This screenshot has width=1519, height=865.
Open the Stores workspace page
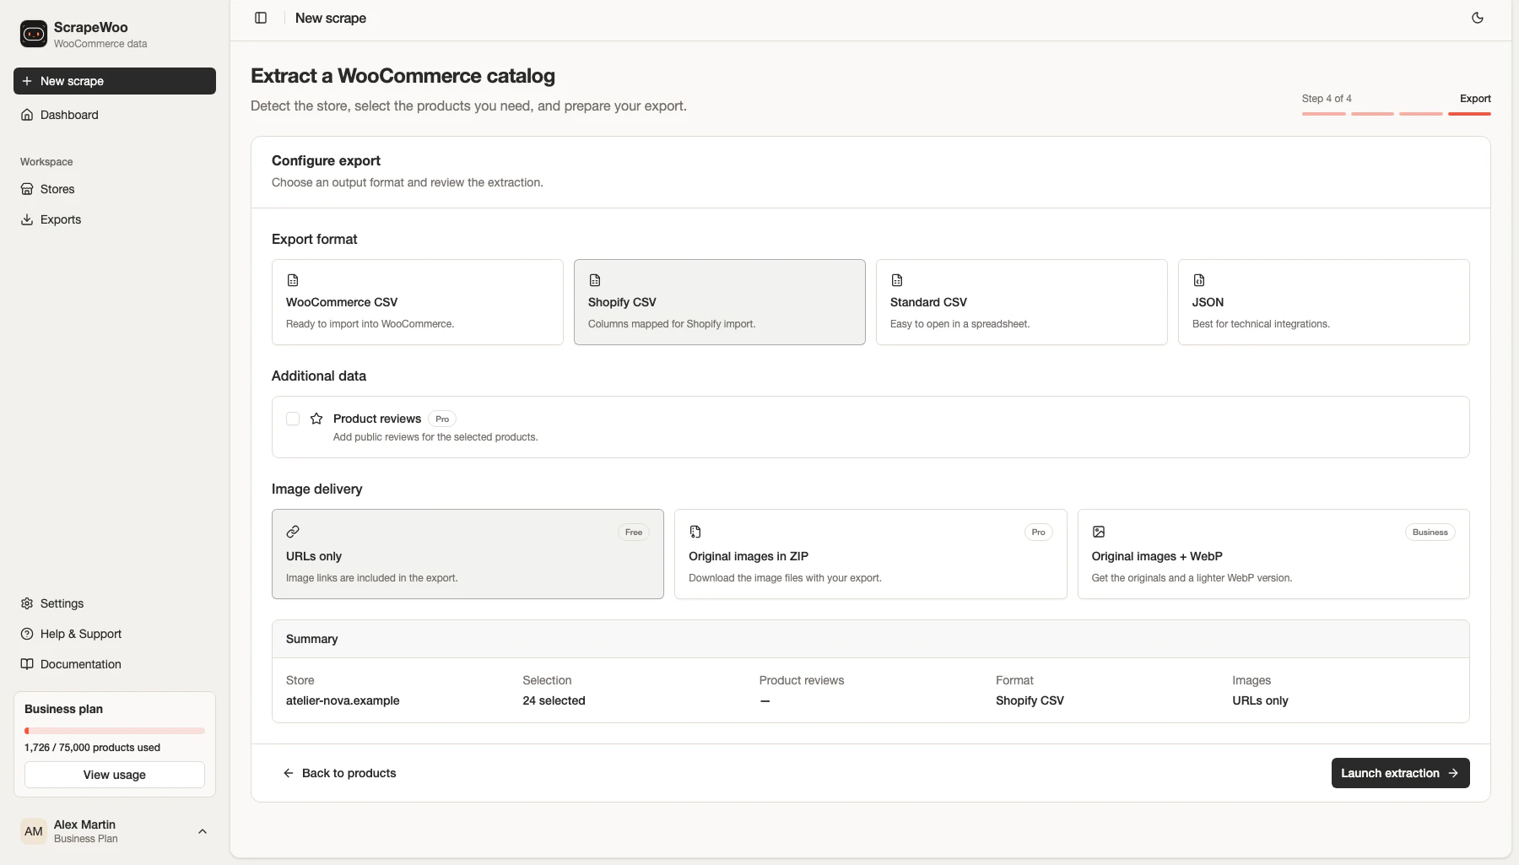[115, 189]
